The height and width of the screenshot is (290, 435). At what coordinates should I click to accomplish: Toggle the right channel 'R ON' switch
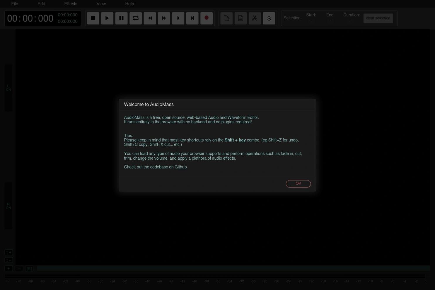8,206
